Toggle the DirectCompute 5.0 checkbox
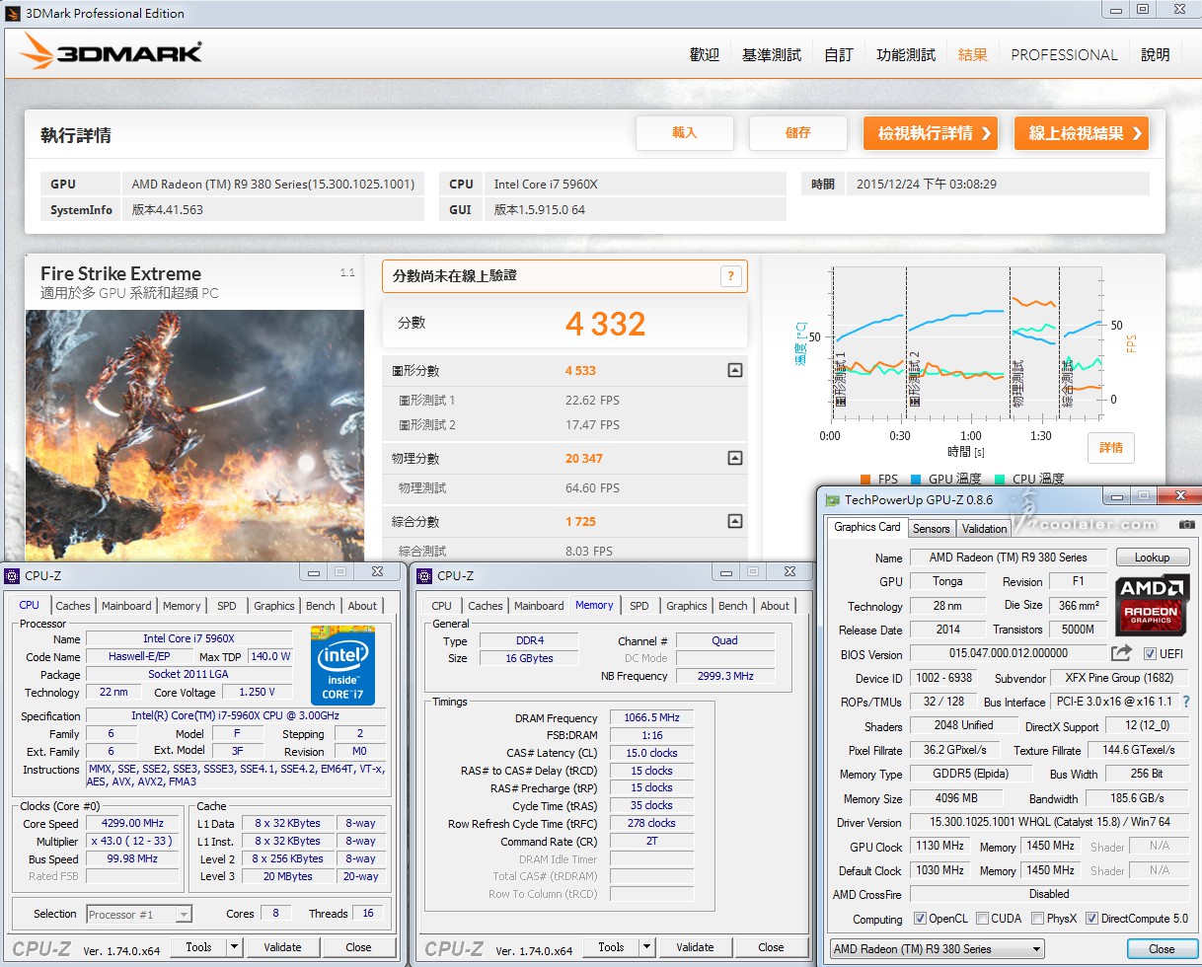Viewport: 1202px width, 967px height. 1092,919
